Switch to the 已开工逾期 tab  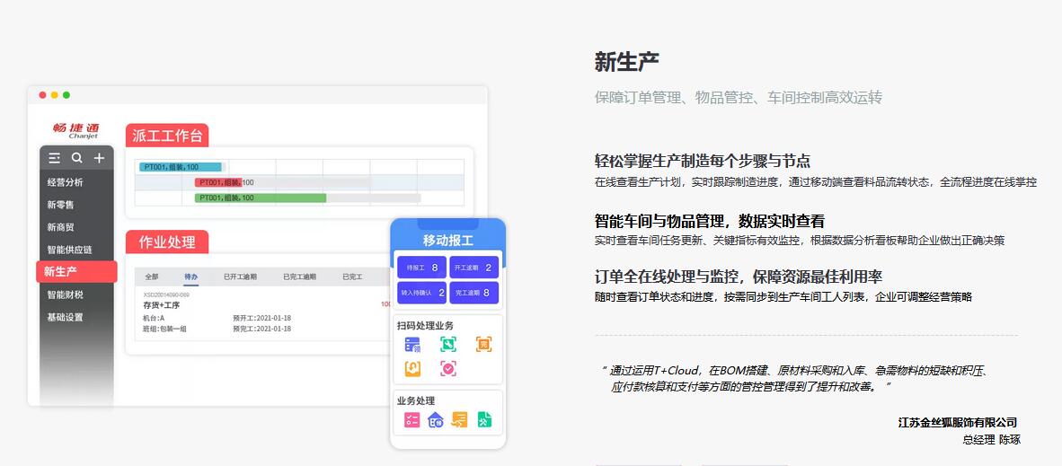point(240,277)
